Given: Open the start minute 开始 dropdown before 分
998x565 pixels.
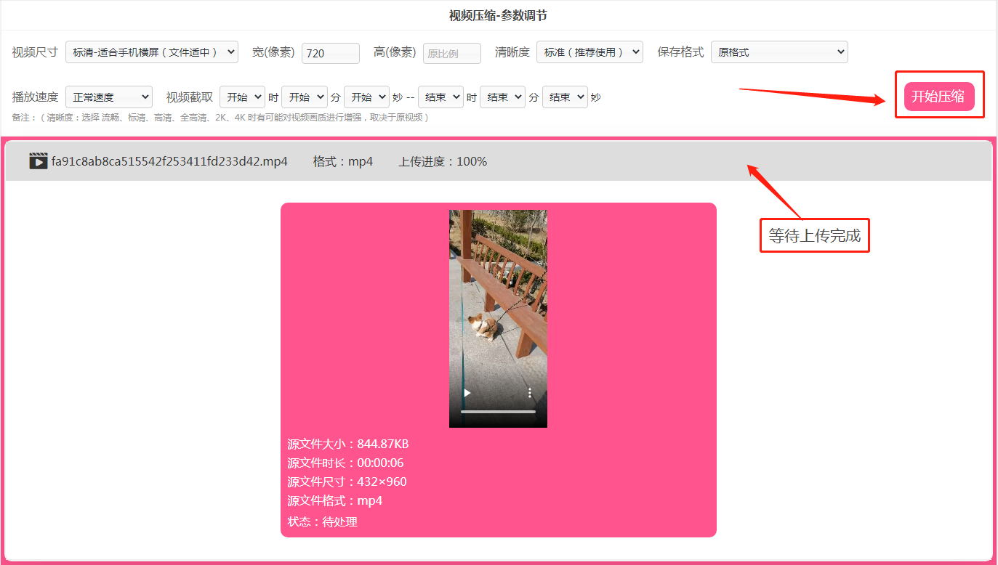Looking at the screenshot, I should [305, 97].
